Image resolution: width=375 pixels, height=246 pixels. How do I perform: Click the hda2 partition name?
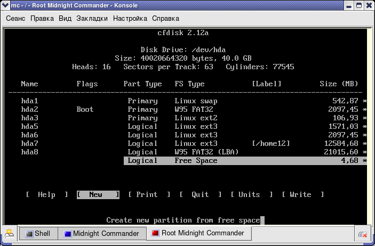click(x=29, y=109)
